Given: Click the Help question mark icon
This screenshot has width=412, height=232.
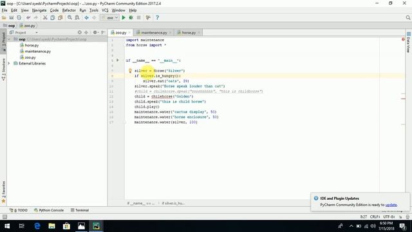Looking at the screenshot, I should (x=157, y=17).
